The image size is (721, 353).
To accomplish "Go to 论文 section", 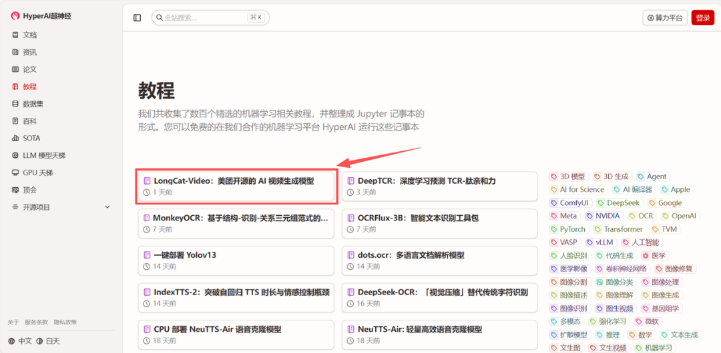I will pos(29,69).
